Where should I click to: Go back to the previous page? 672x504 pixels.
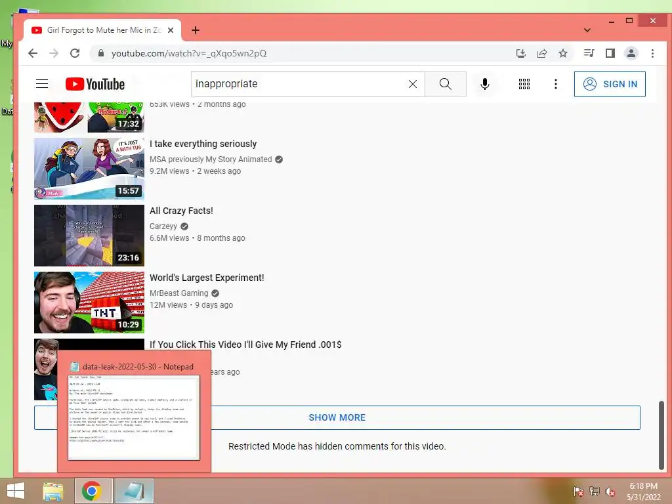click(33, 53)
